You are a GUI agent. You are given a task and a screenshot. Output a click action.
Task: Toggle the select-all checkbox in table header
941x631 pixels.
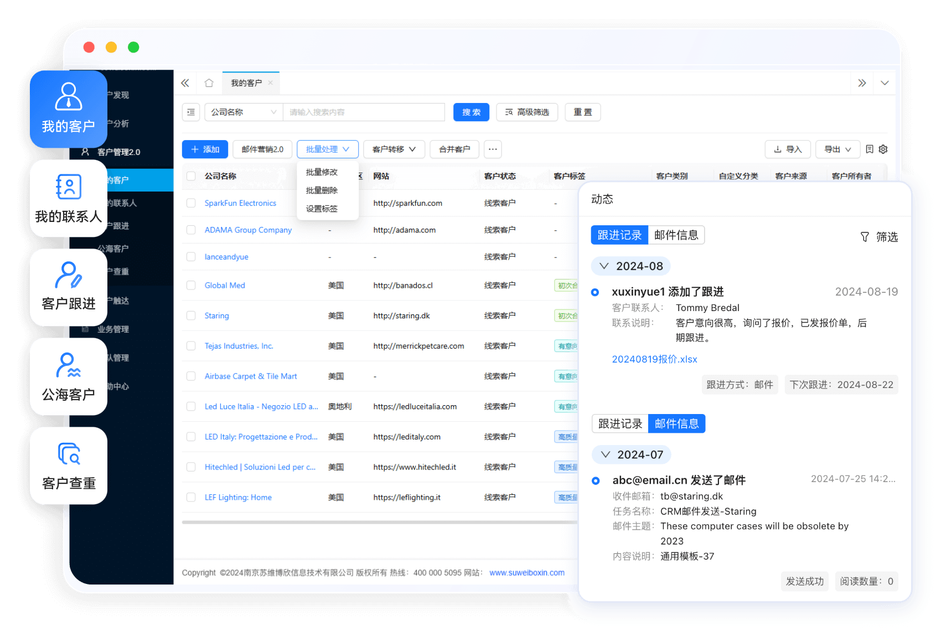(x=191, y=176)
